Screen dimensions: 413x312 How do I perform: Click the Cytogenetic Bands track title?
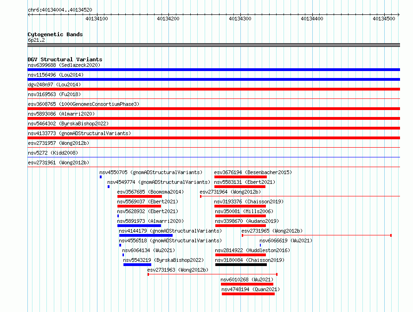tap(55, 34)
